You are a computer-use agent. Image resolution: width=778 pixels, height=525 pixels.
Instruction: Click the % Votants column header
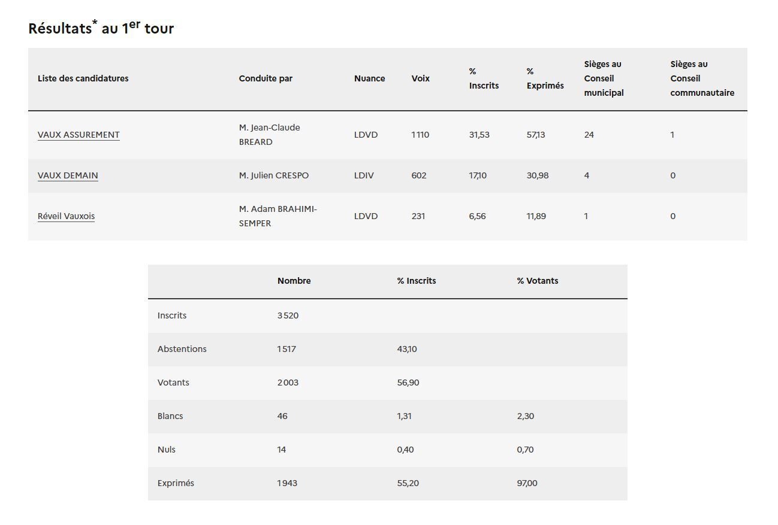pyautogui.click(x=537, y=281)
